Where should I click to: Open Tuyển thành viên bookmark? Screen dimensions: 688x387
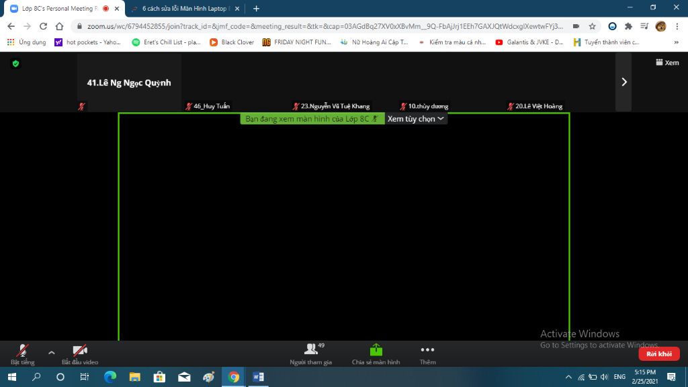click(607, 42)
